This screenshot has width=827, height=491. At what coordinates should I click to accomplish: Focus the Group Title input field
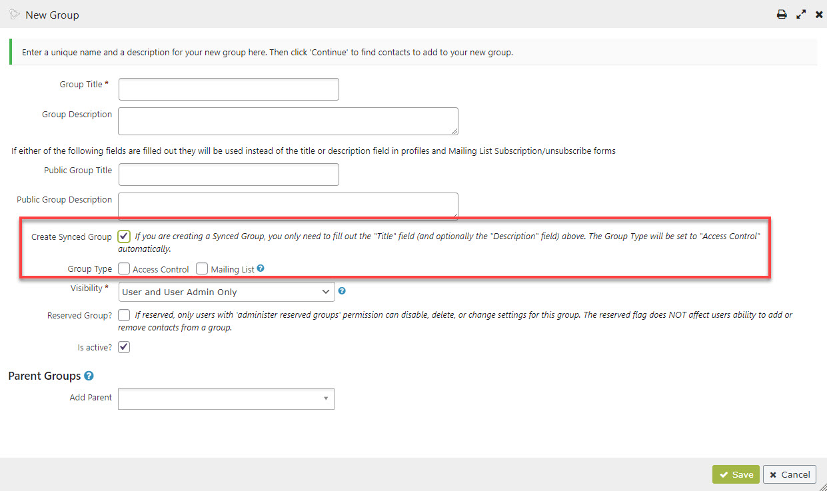[229, 89]
